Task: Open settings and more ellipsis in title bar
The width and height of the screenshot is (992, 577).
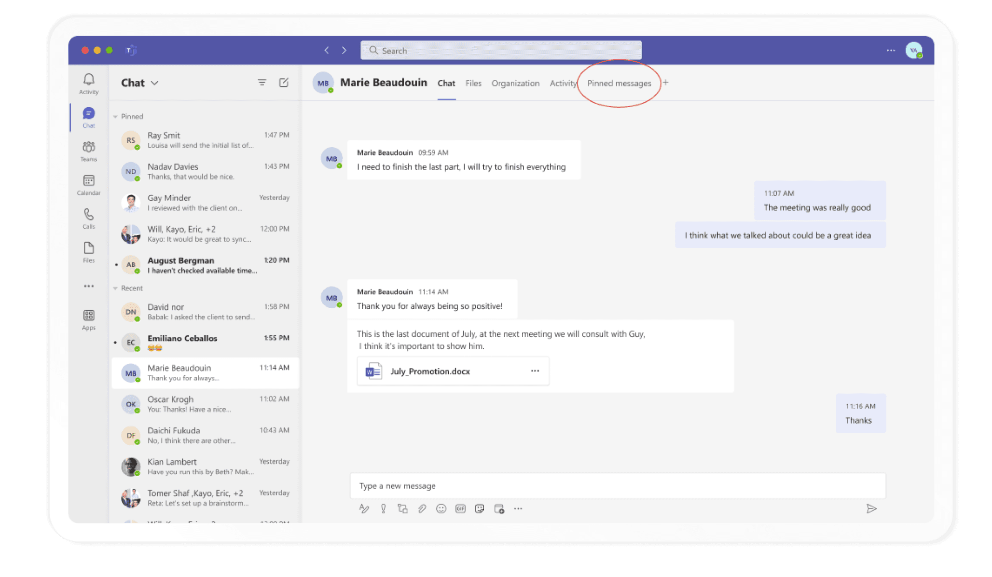Action: click(x=891, y=50)
